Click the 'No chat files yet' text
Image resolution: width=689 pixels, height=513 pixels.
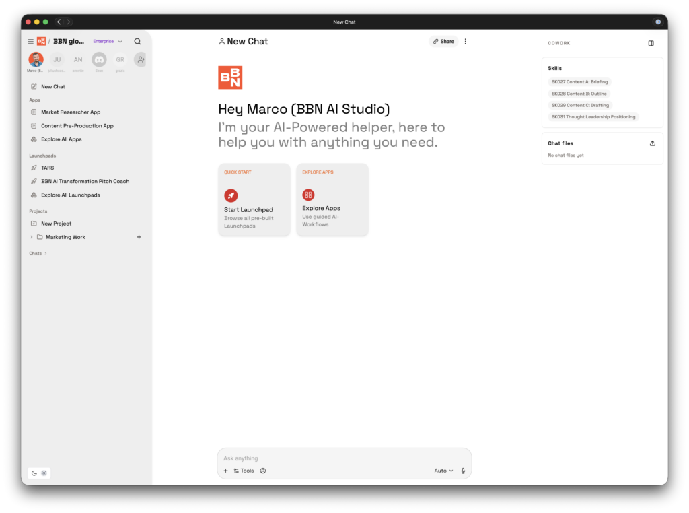coord(566,155)
